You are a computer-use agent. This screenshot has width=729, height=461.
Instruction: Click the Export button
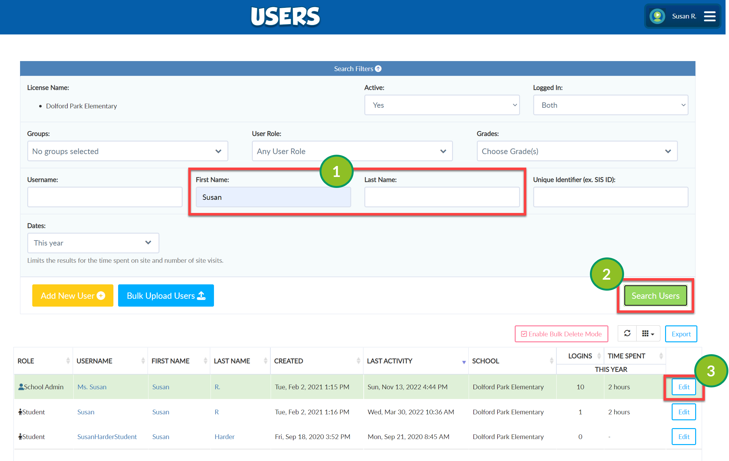pos(681,334)
